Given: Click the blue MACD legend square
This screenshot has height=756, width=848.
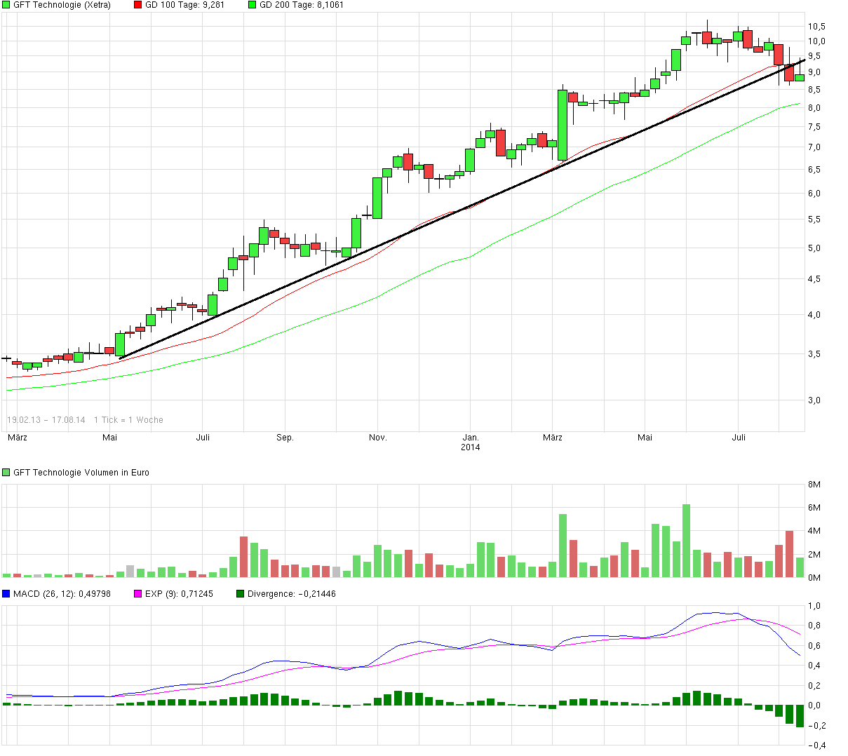Looking at the screenshot, I should click(6, 593).
